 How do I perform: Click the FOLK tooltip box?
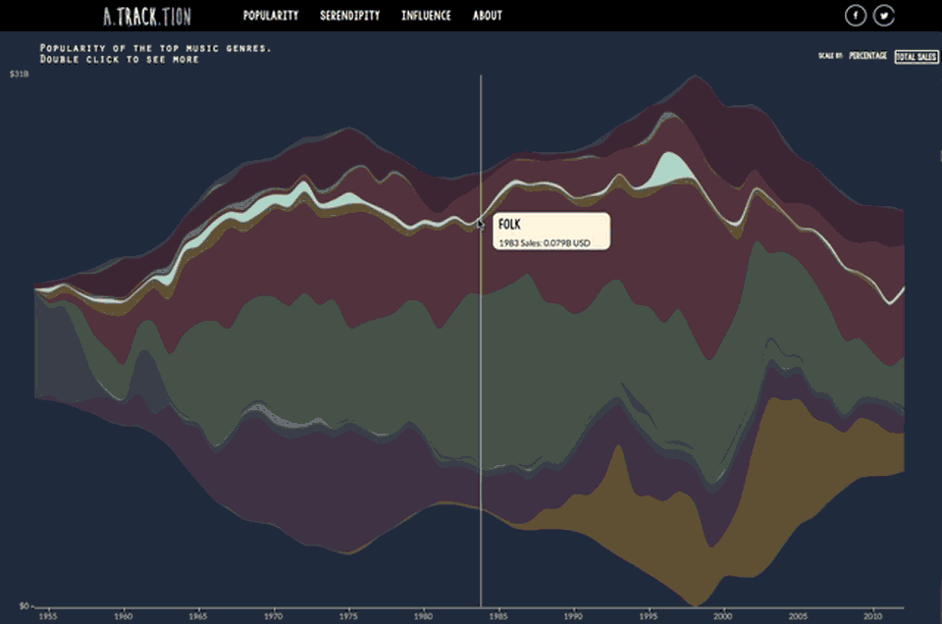[552, 233]
